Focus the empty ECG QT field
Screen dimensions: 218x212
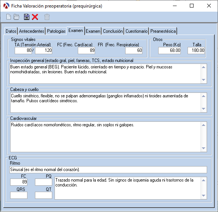pos(44,195)
